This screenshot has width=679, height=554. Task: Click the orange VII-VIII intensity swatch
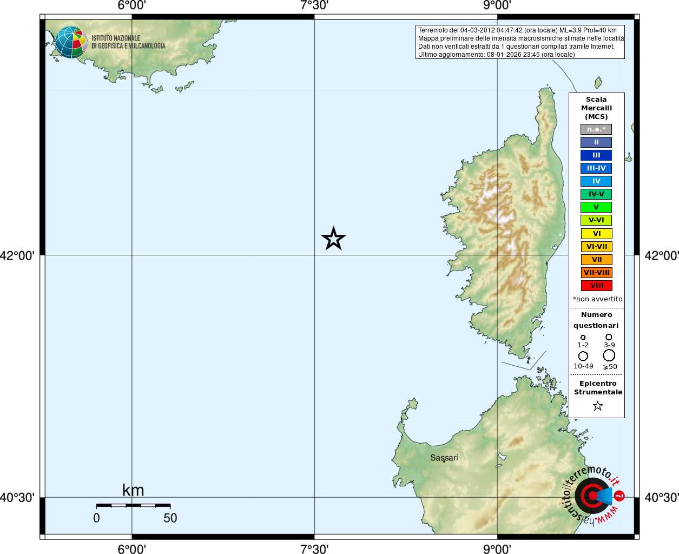[x=596, y=273]
